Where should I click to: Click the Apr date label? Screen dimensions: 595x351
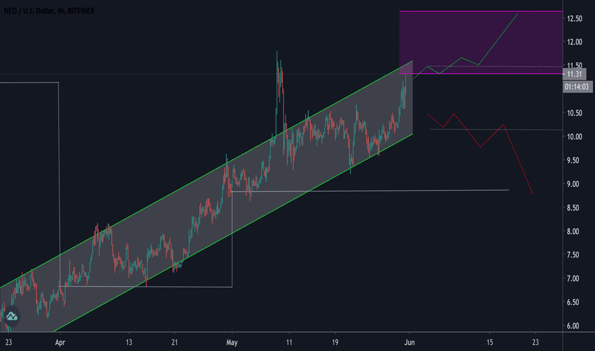60,343
